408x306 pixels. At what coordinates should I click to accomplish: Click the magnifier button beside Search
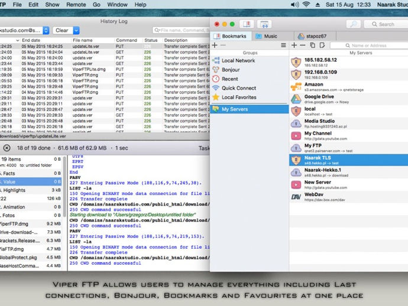pos(354,24)
